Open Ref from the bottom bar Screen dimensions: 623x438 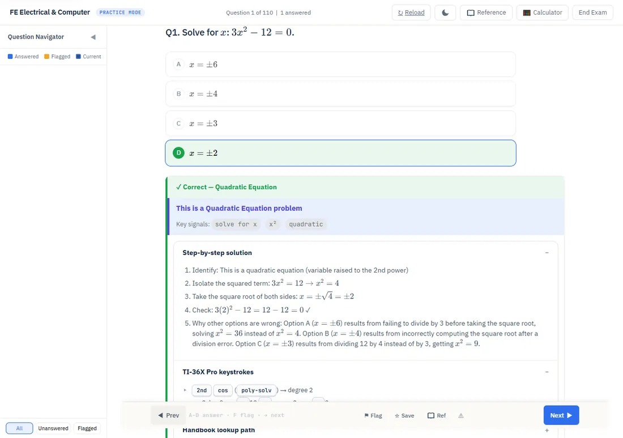tap(437, 415)
